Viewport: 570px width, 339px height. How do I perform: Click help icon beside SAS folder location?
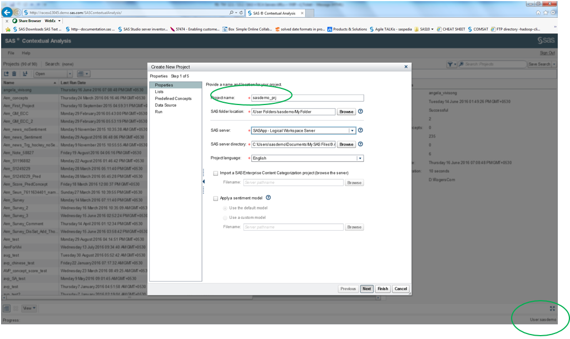[360, 112]
